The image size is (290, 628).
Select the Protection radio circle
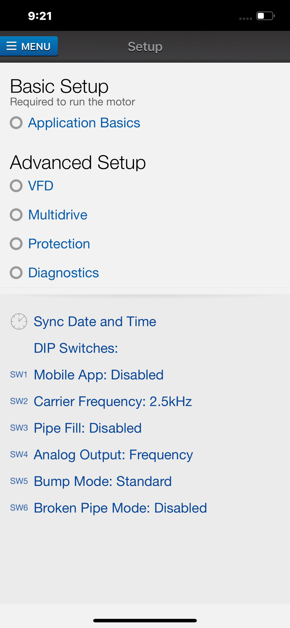coord(16,244)
